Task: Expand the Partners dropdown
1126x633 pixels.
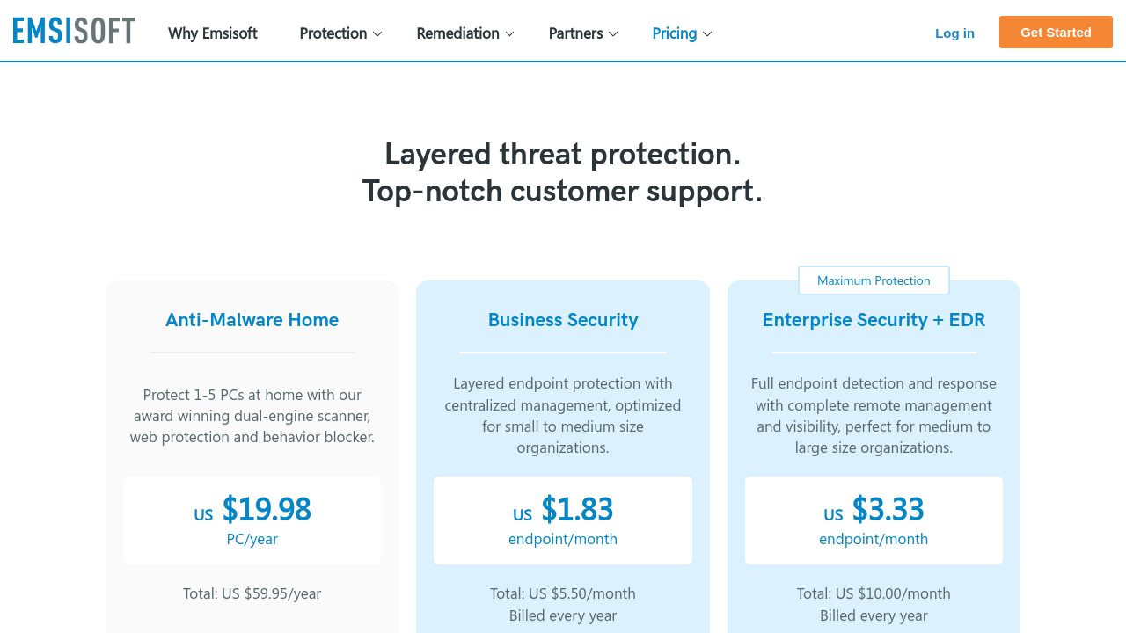Action: [575, 33]
